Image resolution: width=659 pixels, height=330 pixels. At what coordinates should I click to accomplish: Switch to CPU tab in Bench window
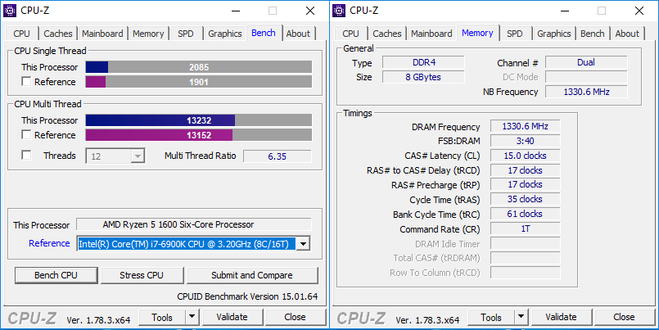pos(21,34)
